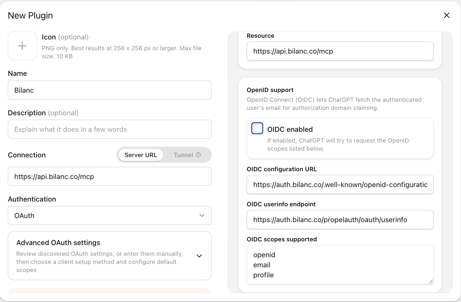
Task: Focus the Name field containing Bilanc
Action: click(110, 90)
